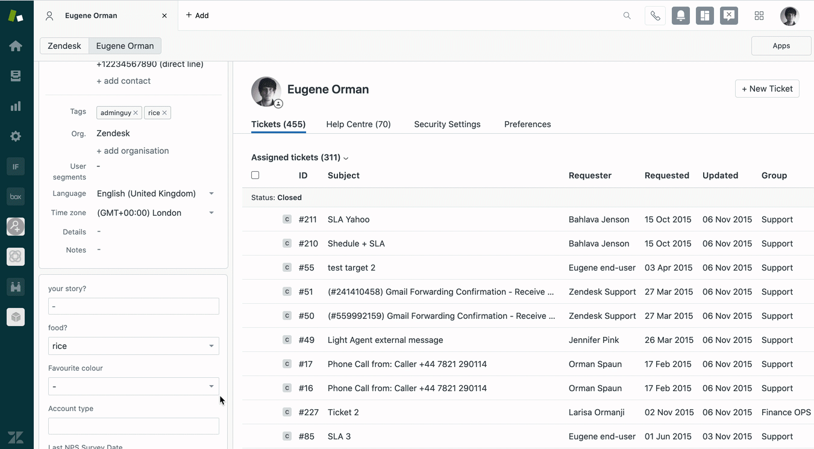The height and width of the screenshot is (449, 814).
Task: Remove the rice tag
Action: point(164,113)
